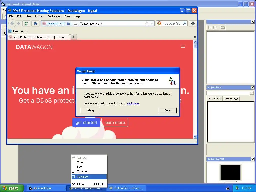
Task: Bookmark this page with the star icon
Action: 147,24
